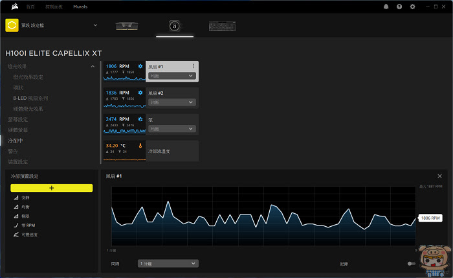Click the 34.20 °C reading
This screenshot has width=453, height=278.
coord(116,146)
